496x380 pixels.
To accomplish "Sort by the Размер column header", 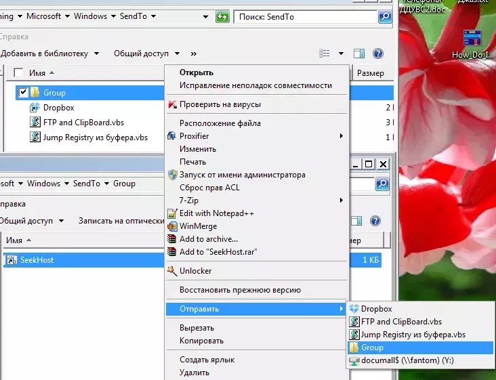I will (371, 73).
